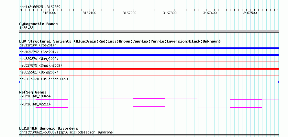The image size is (288, 137).
Task: Click the thin blue esv2639320 variant line
Action: [149, 82]
